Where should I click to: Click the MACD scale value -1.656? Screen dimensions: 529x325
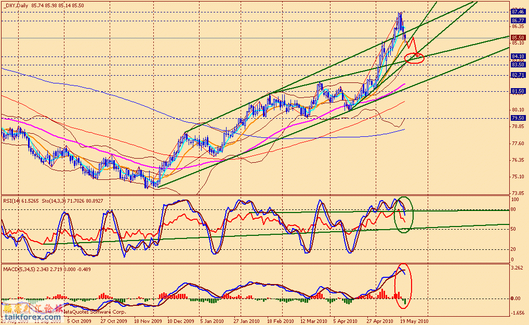coord(517,313)
